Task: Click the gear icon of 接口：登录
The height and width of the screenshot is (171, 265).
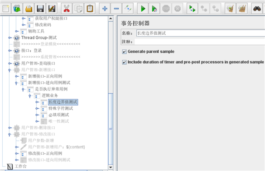Action: point(17,51)
